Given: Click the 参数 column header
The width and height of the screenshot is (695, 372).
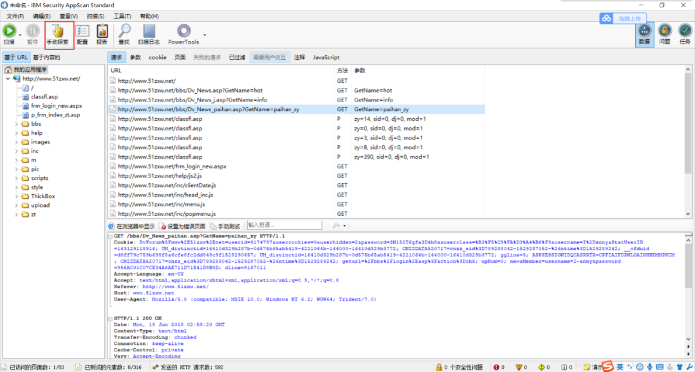Looking at the screenshot, I should click(x=418, y=70).
